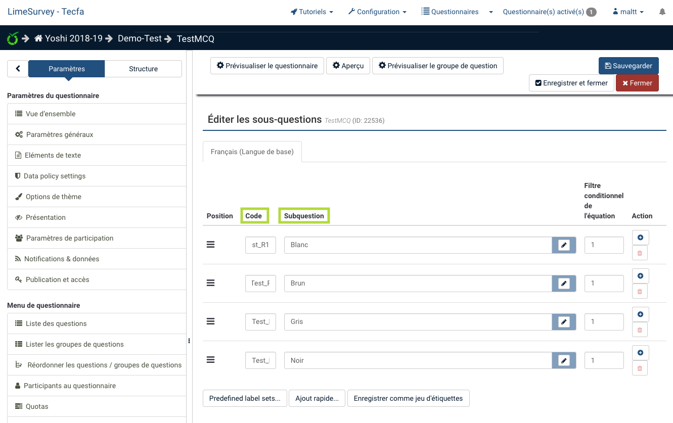Image resolution: width=673 pixels, height=423 pixels.
Task: Click the Sauvegarder button
Action: (629, 66)
